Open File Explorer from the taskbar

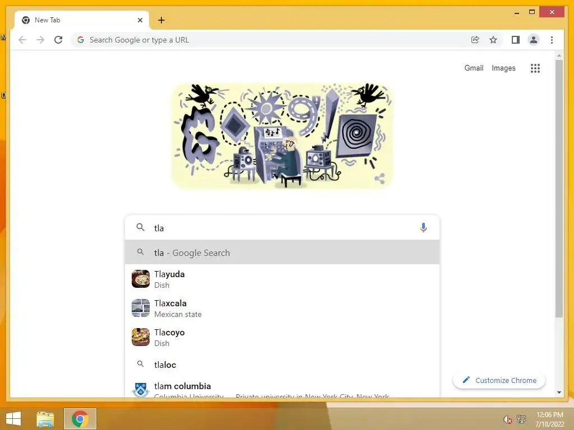coord(45,419)
